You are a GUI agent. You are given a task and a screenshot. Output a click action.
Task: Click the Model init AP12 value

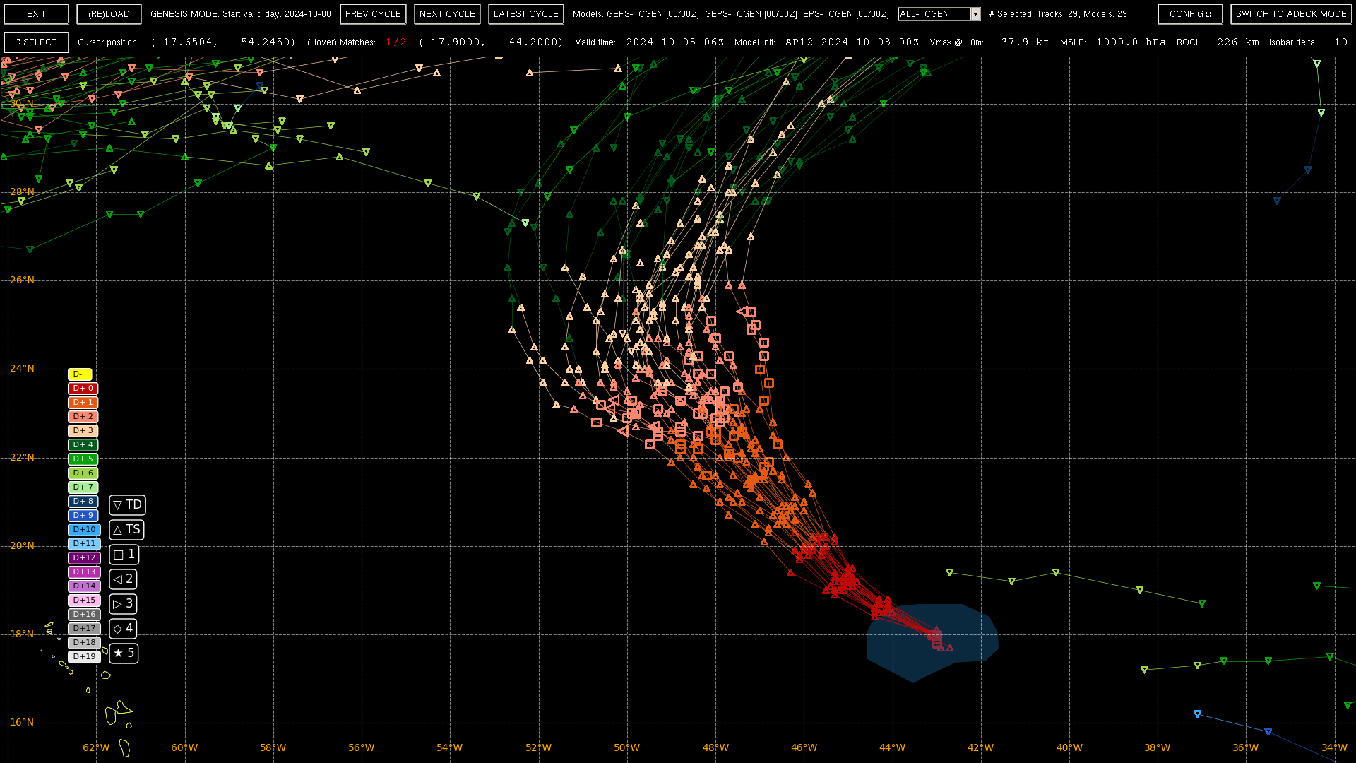pyautogui.click(x=852, y=42)
